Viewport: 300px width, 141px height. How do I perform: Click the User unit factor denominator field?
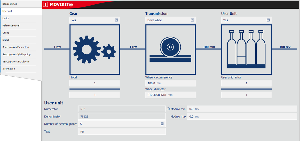point(246,95)
